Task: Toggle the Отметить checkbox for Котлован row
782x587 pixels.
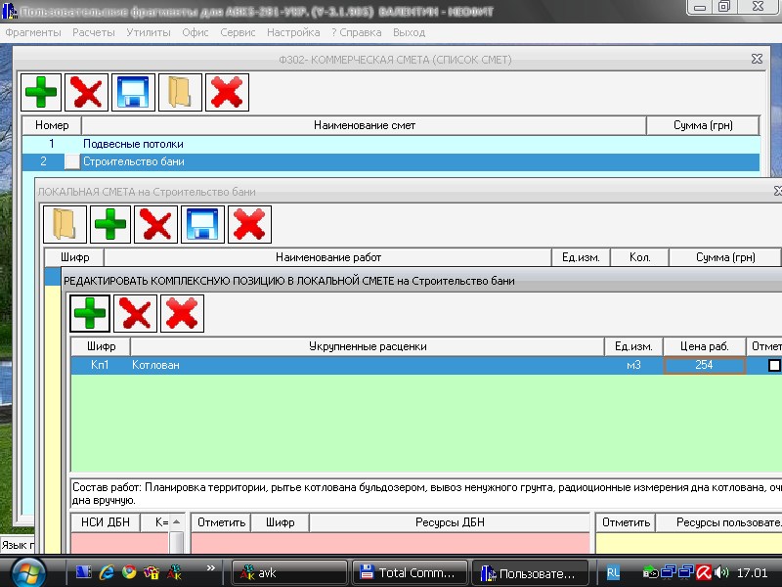Action: [x=774, y=365]
